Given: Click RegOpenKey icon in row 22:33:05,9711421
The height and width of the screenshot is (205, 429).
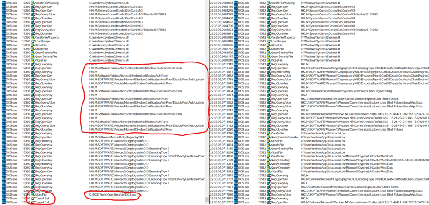Looking at the screenshot, I should [269, 98].
